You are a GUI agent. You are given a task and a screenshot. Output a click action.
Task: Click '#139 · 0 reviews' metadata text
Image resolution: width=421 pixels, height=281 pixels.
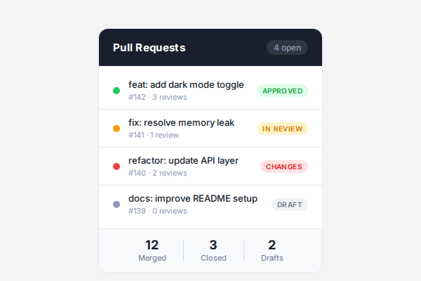157,211
